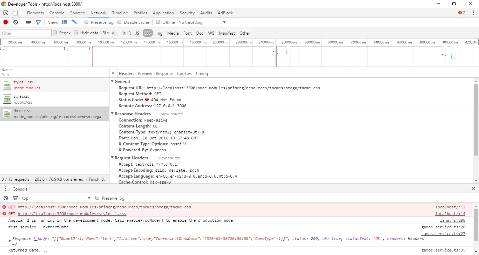The height and width of the screenshot is (255, 479).
Task: Check the Disable cache option
Action: [x=120, y=22]
